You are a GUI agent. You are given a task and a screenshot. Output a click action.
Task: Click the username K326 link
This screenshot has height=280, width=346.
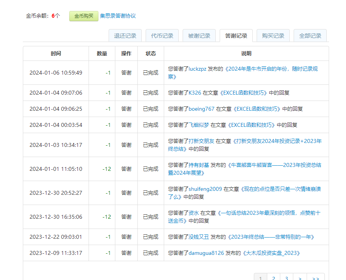click(x=195, y=93)
